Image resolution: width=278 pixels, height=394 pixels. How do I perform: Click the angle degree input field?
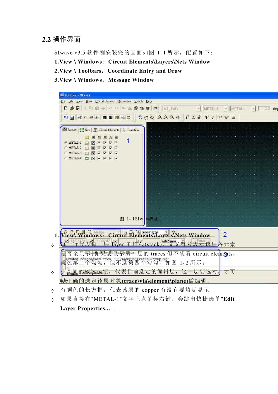coord(264,109)
